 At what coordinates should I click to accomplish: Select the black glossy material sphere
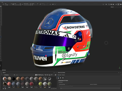[x=13, y=79]
